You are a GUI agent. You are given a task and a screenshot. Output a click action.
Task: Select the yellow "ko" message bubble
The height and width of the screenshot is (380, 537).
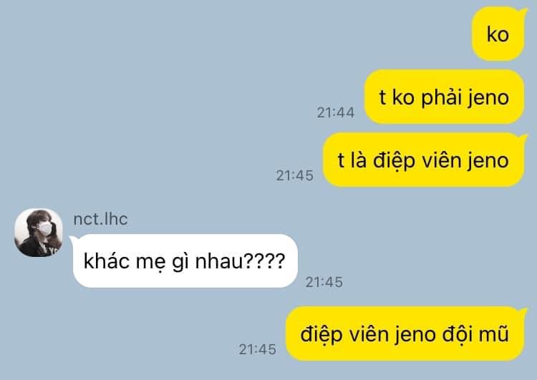point(498,34)
